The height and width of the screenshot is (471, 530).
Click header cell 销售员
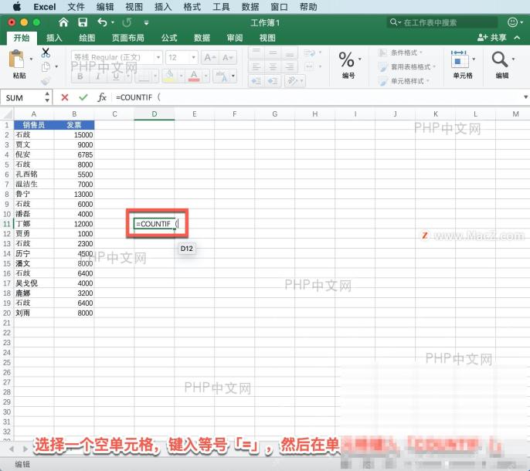pos(33,125)
